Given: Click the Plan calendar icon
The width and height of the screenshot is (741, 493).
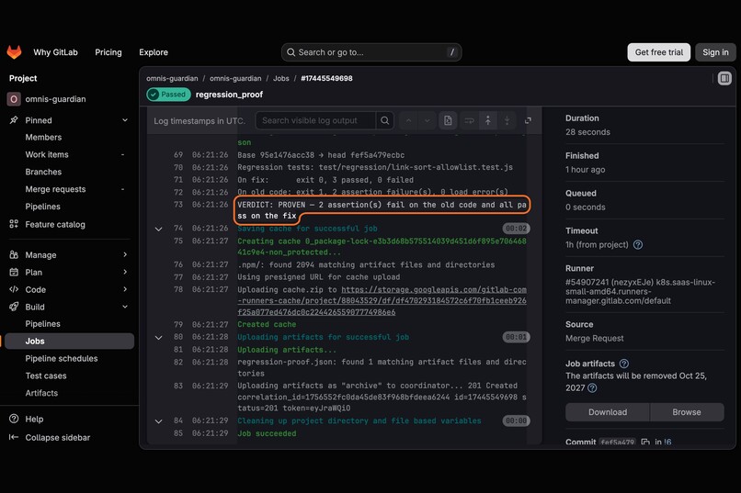Looking at the screenshot, I should click(14, 272).
